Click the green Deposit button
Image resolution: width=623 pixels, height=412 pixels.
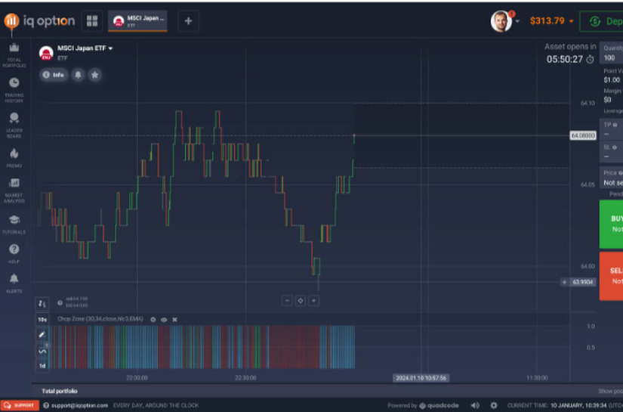602,21
